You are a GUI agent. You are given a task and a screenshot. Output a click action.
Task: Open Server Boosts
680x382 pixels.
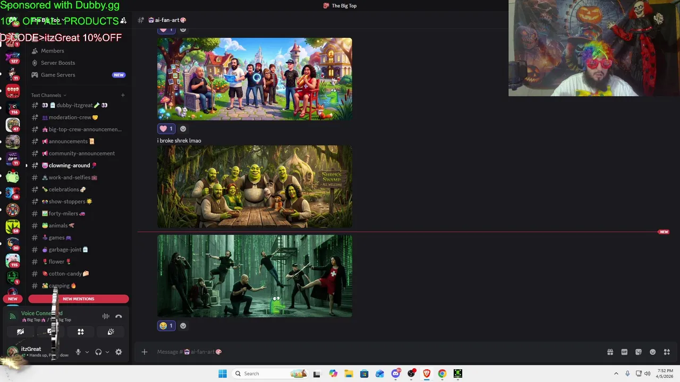(78, 63)
